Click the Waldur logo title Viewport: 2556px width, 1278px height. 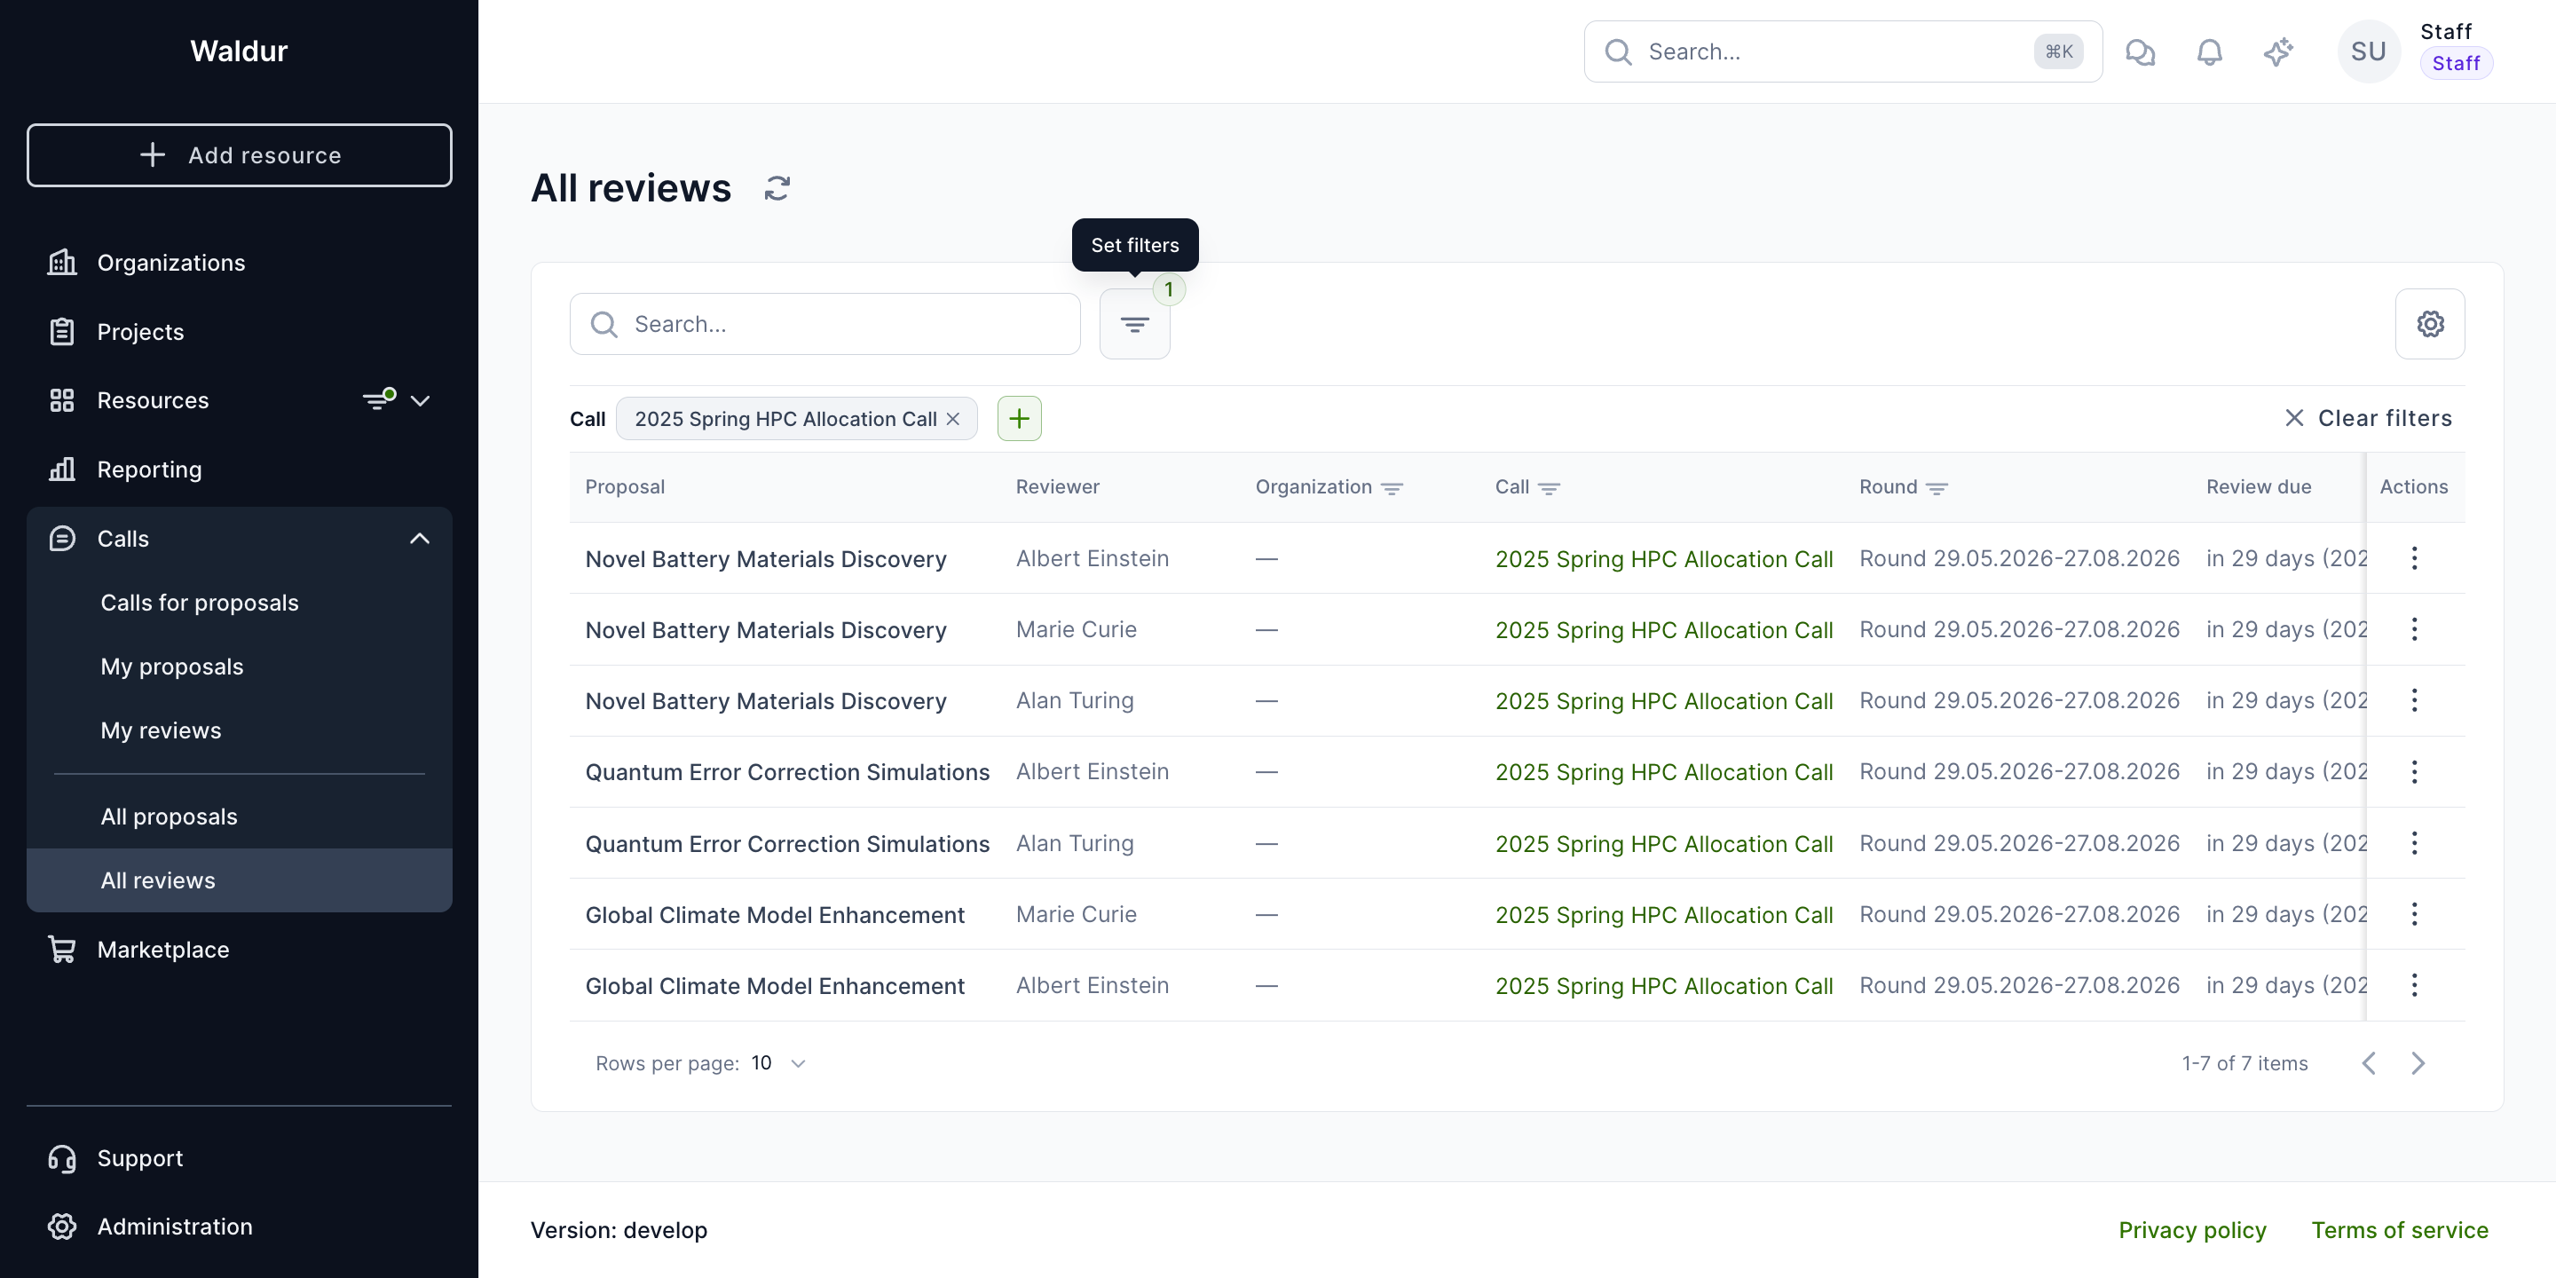click(x=239, y=51)
